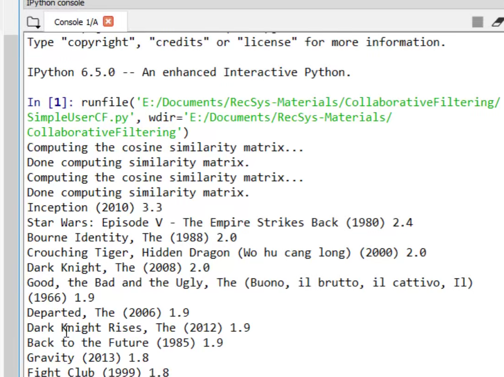
Task: Close the Console 1/A tab
Action: [x=108, y=22]
